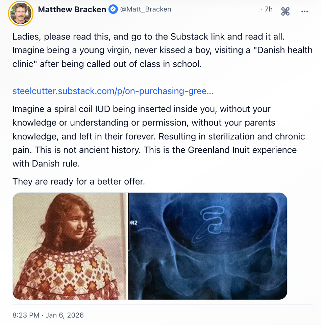
Task: Open the steelcutter.substack.com link
Action: pyautogui.click(x=113, y=91)
